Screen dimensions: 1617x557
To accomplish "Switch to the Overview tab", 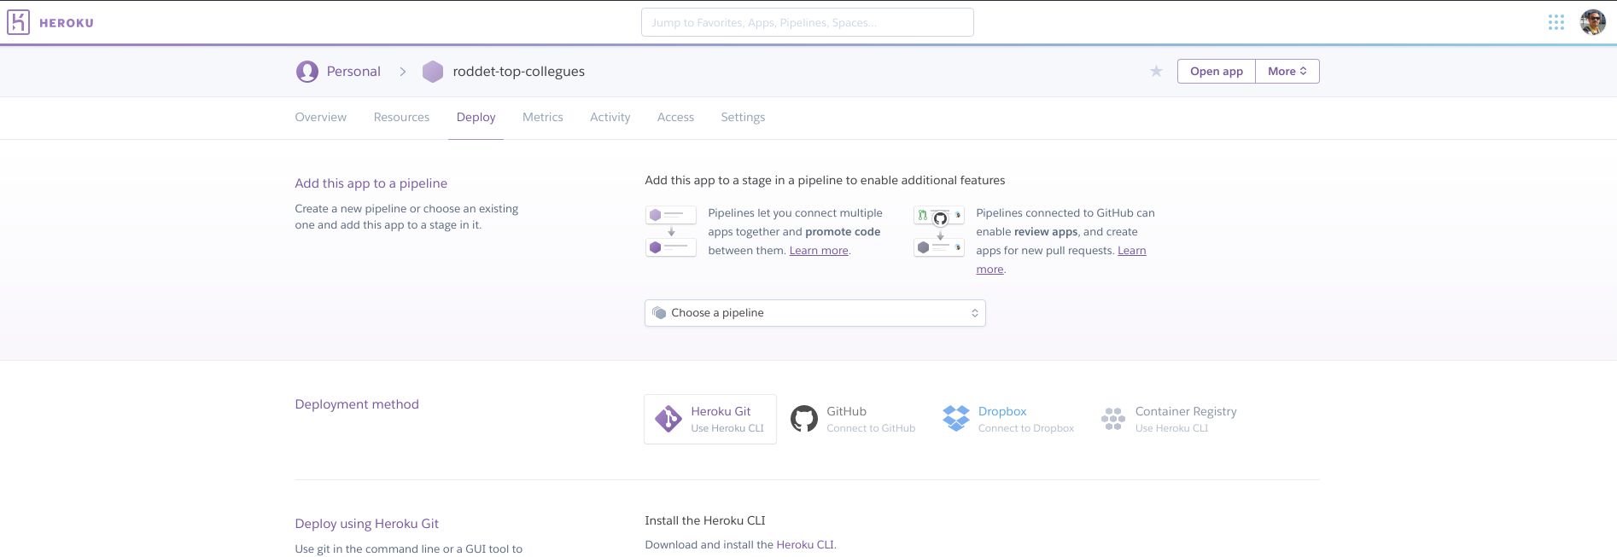I will [320, 118].
